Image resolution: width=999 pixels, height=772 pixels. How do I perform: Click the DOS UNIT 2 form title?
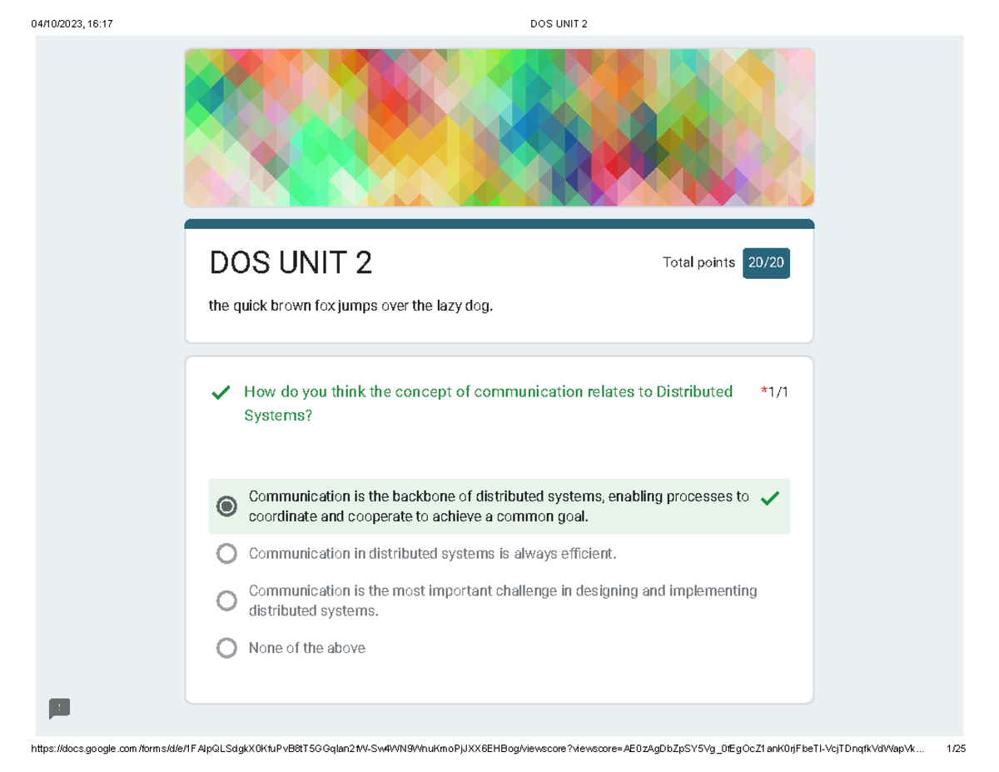[291, 263]
